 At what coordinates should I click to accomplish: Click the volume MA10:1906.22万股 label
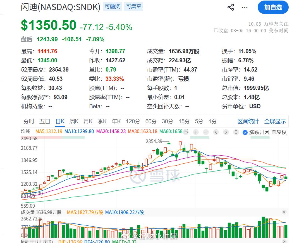pos(125,212)
